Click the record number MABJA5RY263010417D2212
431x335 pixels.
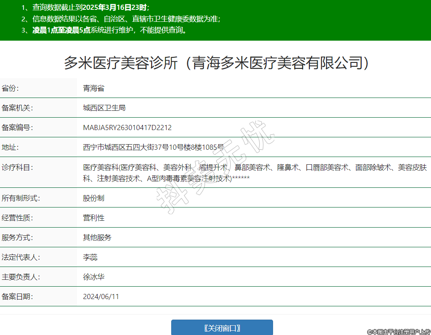(127, 127)
